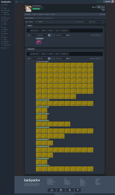Screen dimensions: 115x195
Task: Open ID sort dropdown in Added section
Action: pos(33,35)
